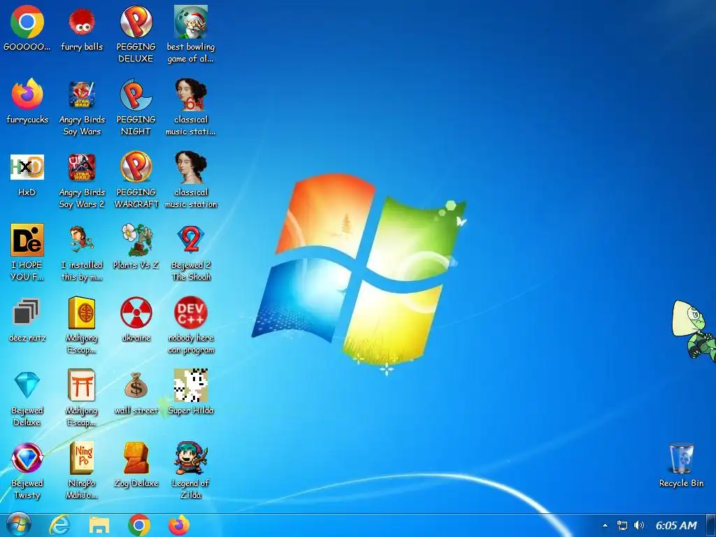Launch Mahjong Escap... with yellow tile icon
This screenshot has width=716, height=537.
[x=82, y=313]
